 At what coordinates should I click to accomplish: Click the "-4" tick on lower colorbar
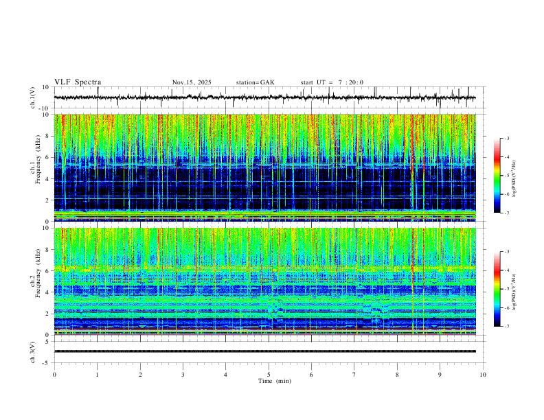tap(506, 270)
